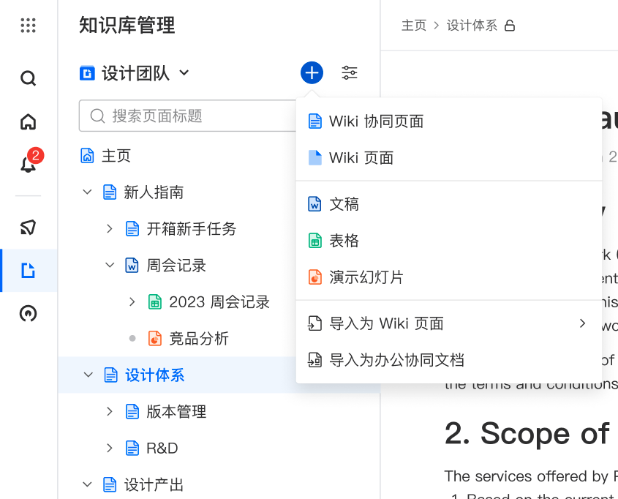Create a new 表格 spreadsheet
Image resolution: width=618 pixels, height=499 pixels.
(x=449, y=241)
